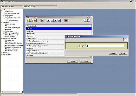This screenshot has height=96, width=136.
Task: Click the red search binoculars icon
Action: pyautogui.click(x=66, y=20)
